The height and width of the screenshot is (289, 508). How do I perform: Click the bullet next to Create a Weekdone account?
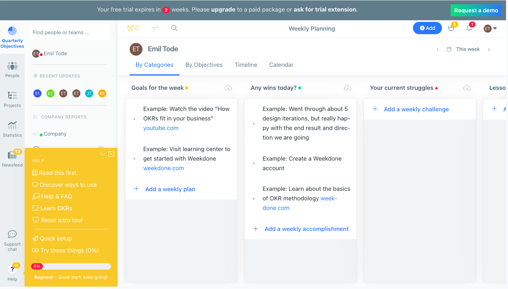pos(254,163)
